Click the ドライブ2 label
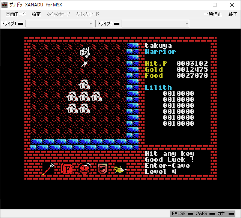Screen dimensions: 241x218 [x=105, y=24]
